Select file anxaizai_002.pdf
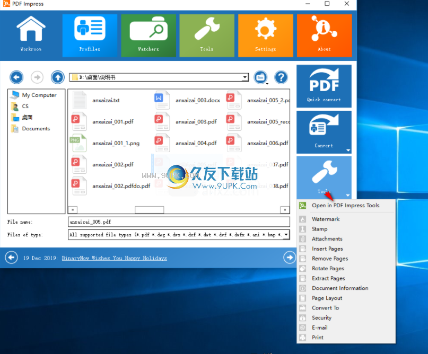Viewport: 428px width, 354px height. [113, 164]
